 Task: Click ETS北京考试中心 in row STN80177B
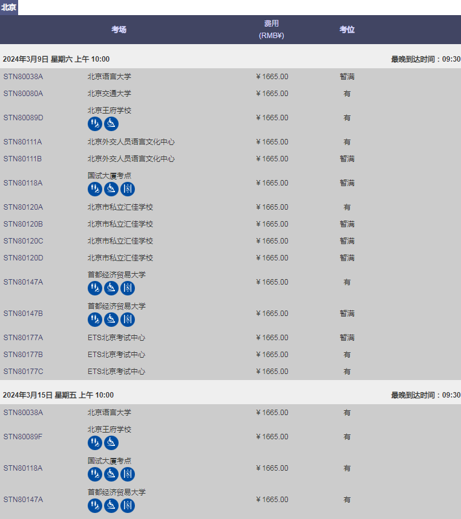click(116, 355)
